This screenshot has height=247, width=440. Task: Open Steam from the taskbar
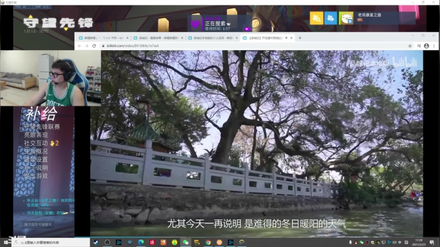pos(96,242)
